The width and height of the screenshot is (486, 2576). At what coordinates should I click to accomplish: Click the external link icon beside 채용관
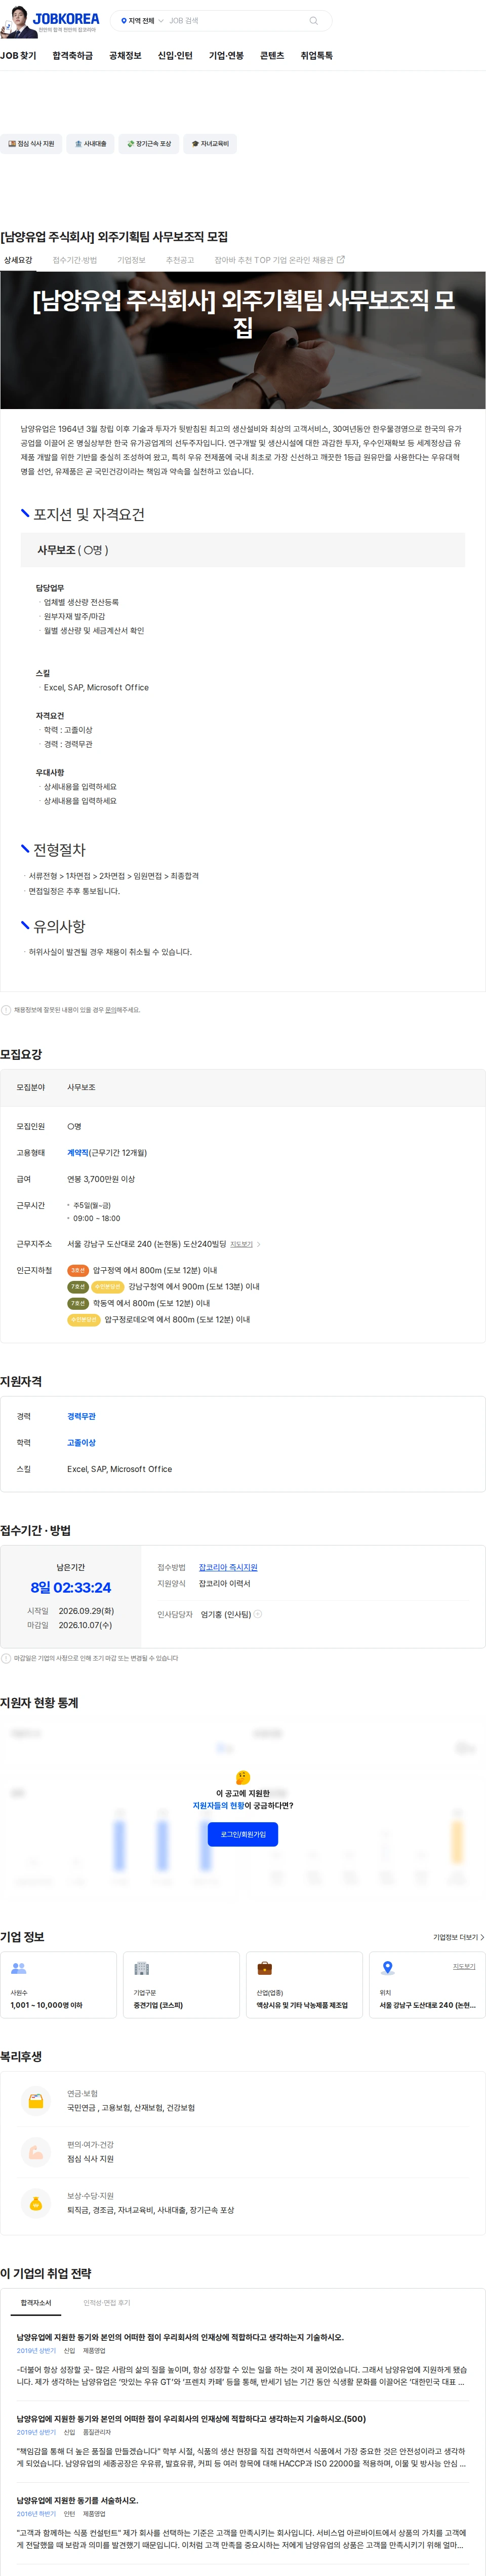[x=341, y=260]
